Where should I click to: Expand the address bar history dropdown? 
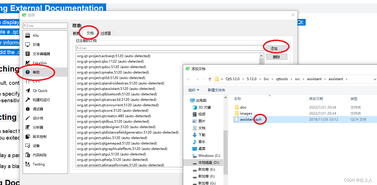click(374, 79)
